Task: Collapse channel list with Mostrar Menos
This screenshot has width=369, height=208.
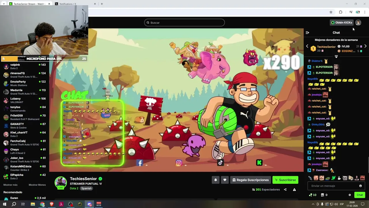Action: click(x=37, y=185)
